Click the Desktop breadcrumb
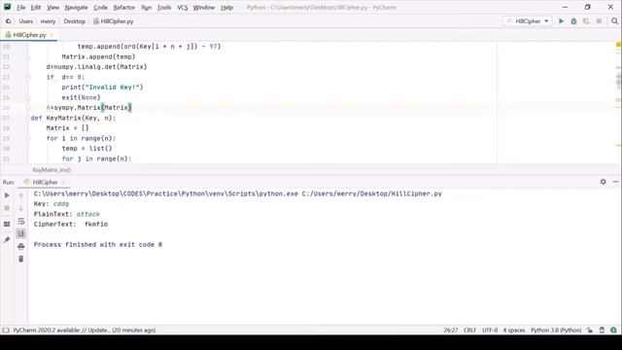 point(75,21)
